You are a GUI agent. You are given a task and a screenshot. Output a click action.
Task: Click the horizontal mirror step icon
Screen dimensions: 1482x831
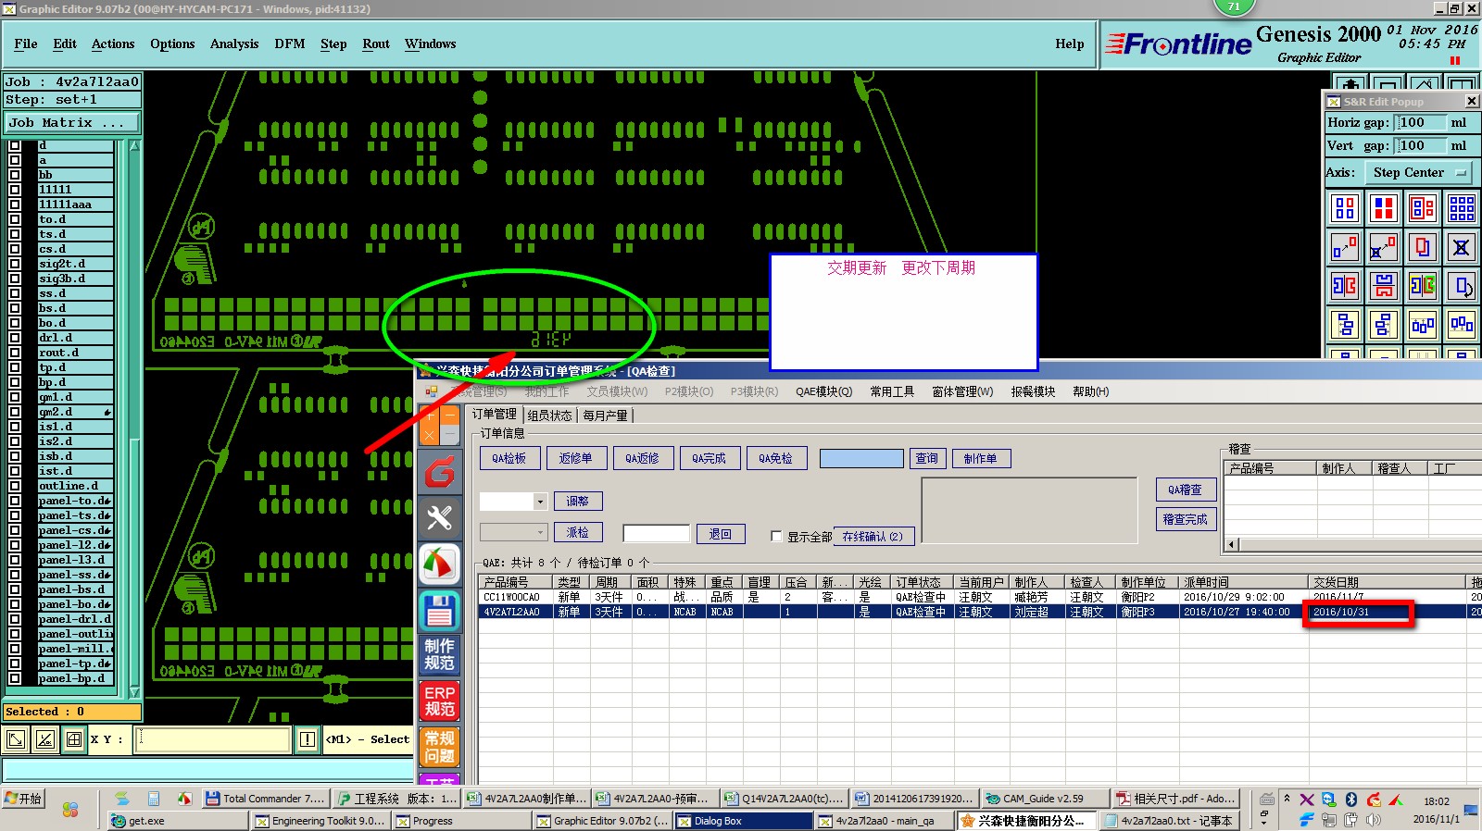(x=1345, y=286)
